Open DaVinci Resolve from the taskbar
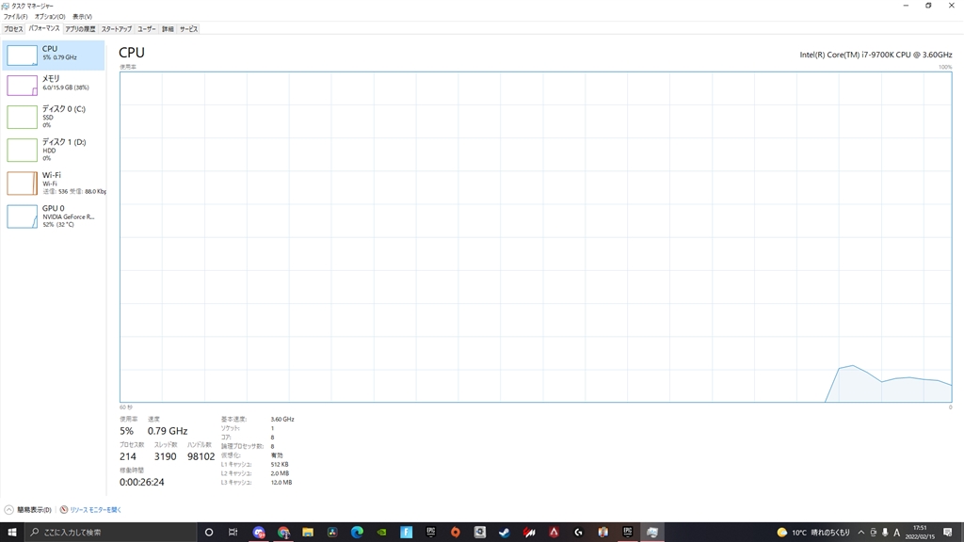Screen dimensions: 964x542 [332, 533]
